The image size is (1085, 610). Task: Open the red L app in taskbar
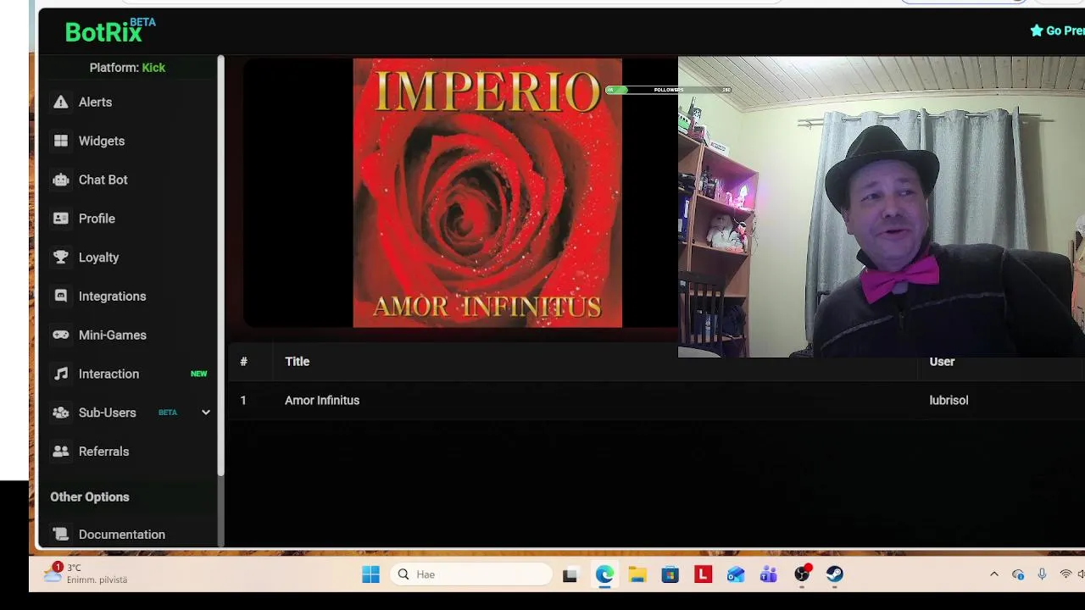703,574
